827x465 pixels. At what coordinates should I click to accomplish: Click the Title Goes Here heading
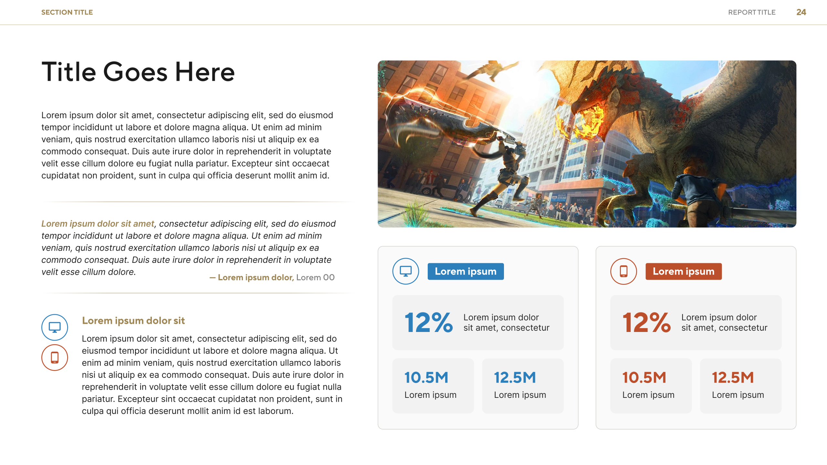(x=138, y=72)
